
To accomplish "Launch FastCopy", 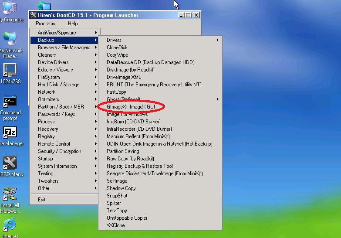I will [160, 92].
